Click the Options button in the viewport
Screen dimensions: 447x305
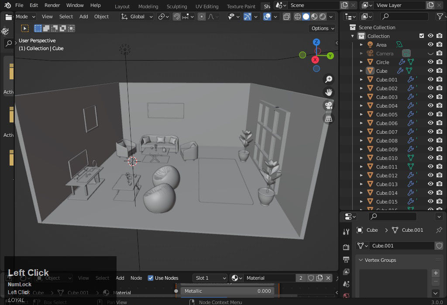pyautogui.click(x=322, y=28)
